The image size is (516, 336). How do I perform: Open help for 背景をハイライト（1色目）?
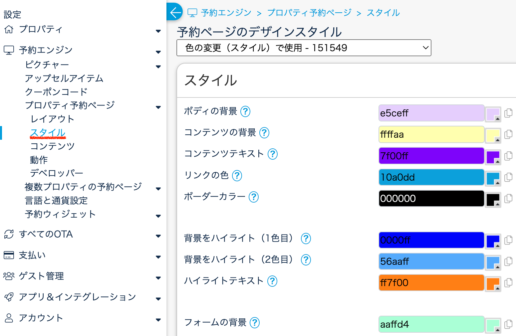point(306,238)
